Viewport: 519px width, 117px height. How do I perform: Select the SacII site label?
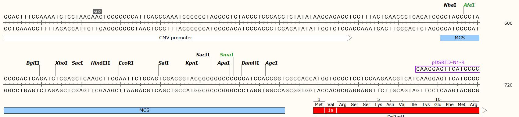[203, 55]
